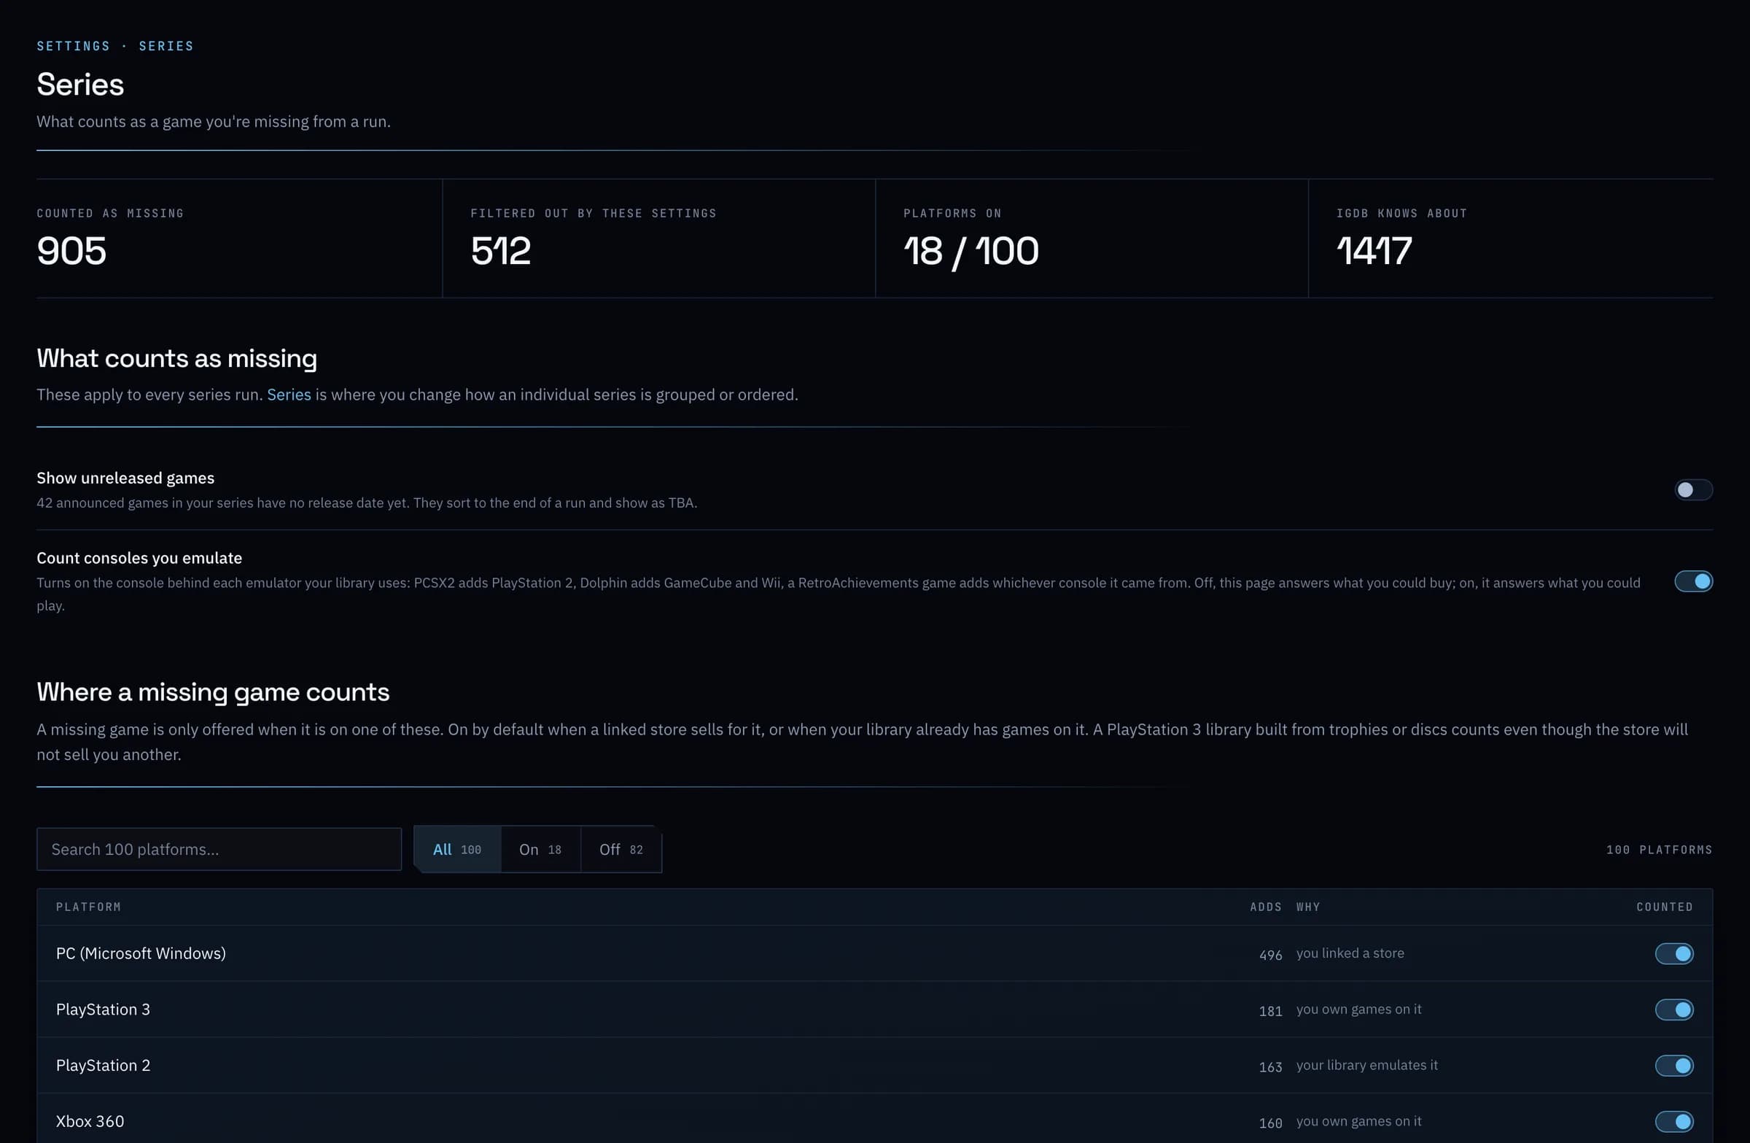Screen dimensions: 1750x1143
Task: Click 'your library emulates it' reason
Action: click(x=1367, y=1064)
